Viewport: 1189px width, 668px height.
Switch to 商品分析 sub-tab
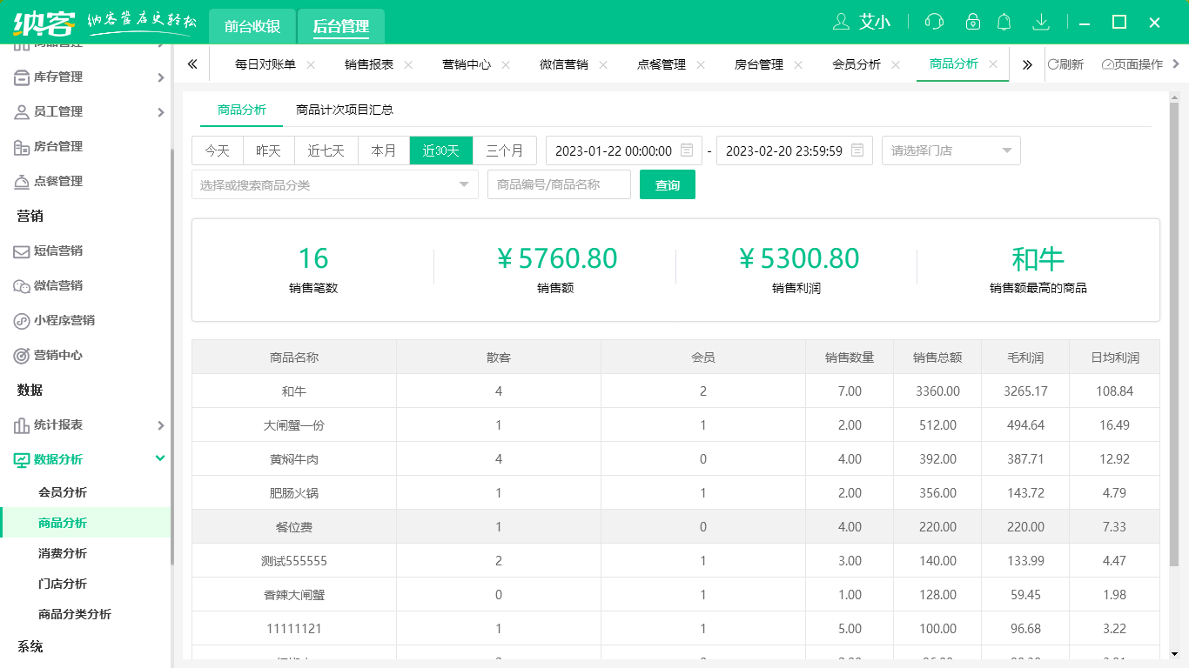[242, 110]
